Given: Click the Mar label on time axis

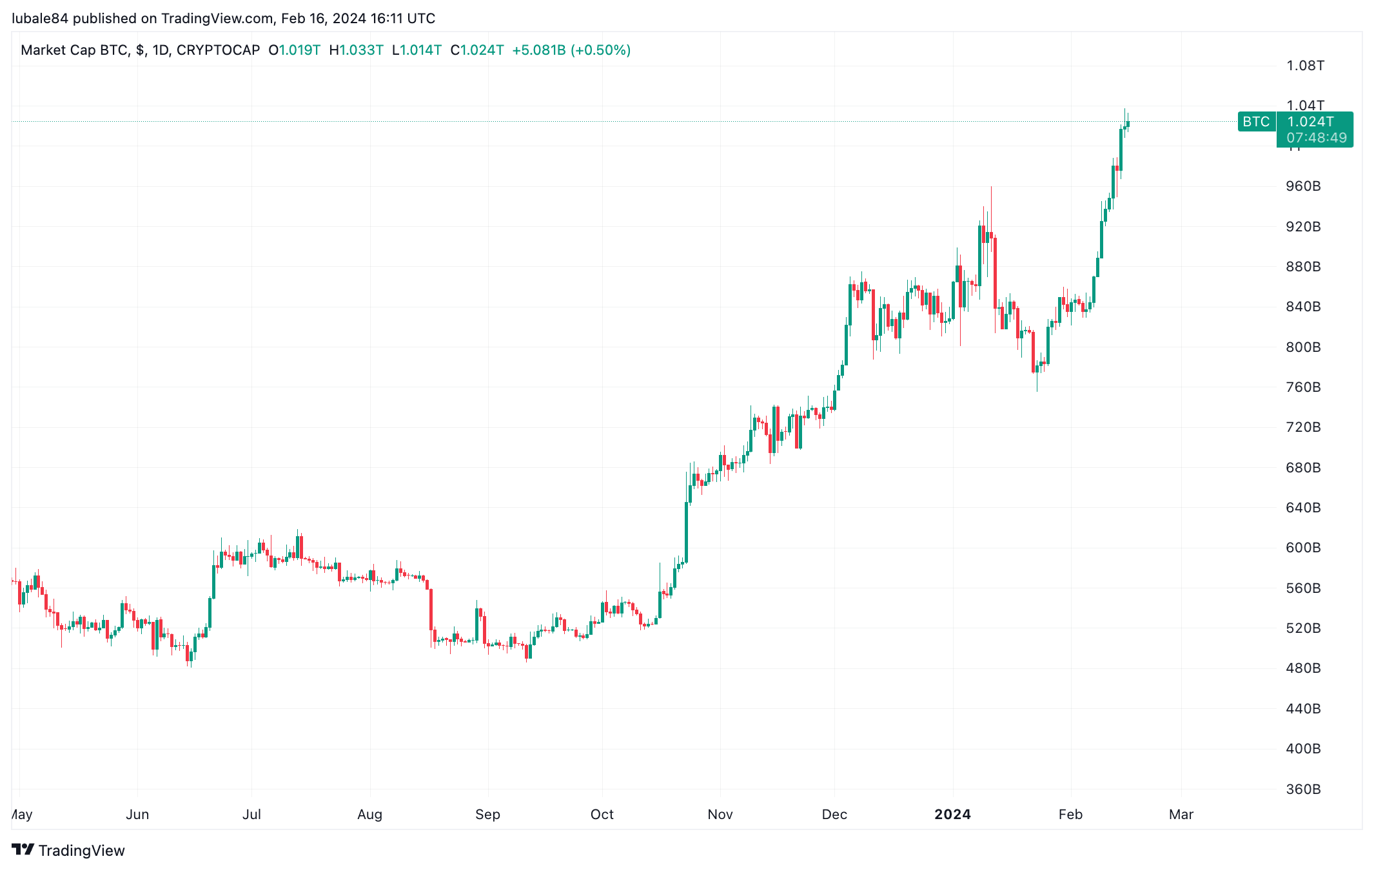Looking at the screenshot, I should (1181, 814).
